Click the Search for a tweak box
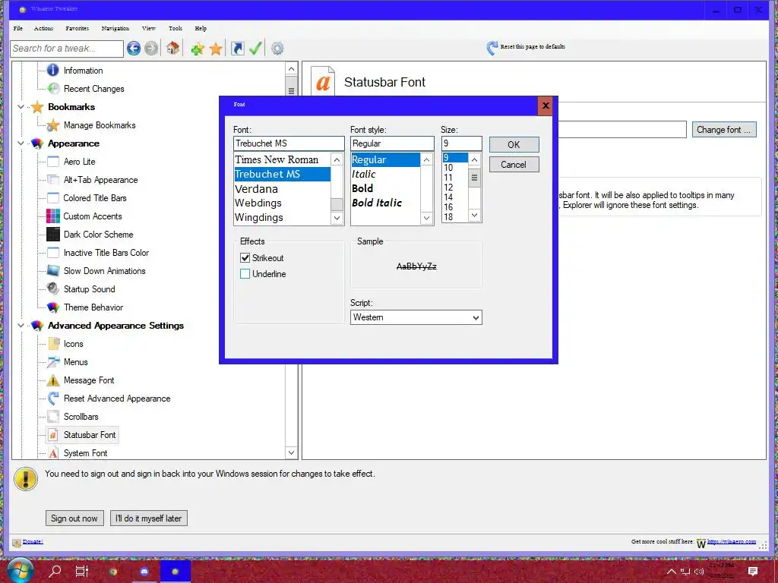This screenshot has height=583, width=778. point(67,49)
